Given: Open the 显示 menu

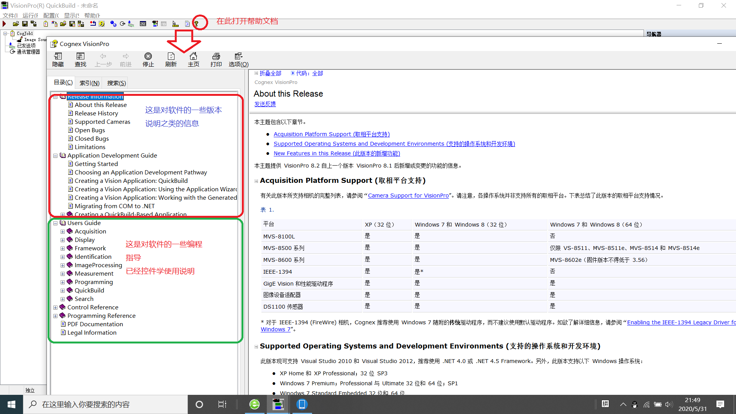Looking at the screenshot, I should (x=72, y=15).
